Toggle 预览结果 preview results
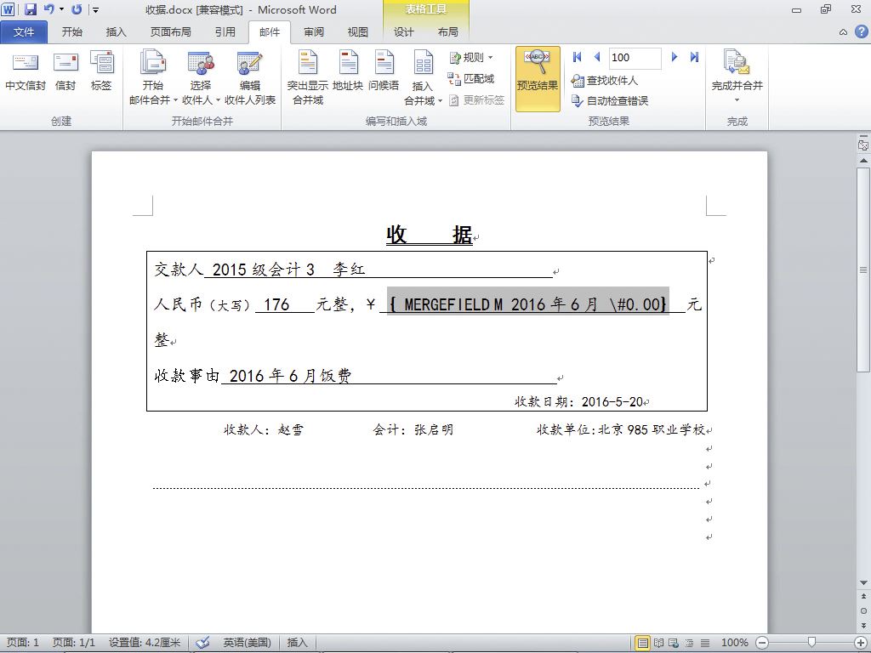 (538, 78)
